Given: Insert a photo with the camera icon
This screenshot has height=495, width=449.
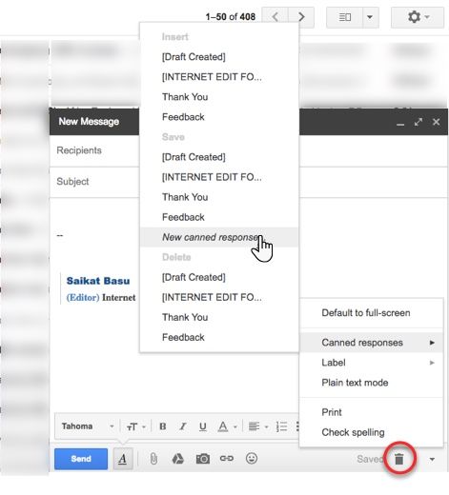Looking at the screenshot, I should coord(203,459).
